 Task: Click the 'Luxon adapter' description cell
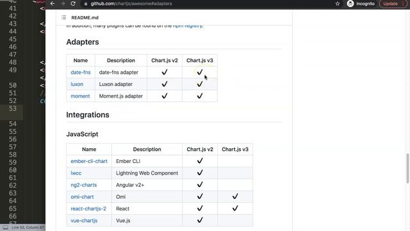tap(121, 84)
